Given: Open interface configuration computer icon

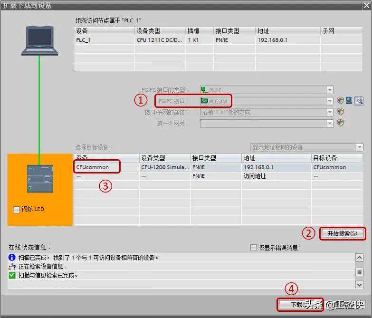Looking at the screenshot, I should (349, 100).
